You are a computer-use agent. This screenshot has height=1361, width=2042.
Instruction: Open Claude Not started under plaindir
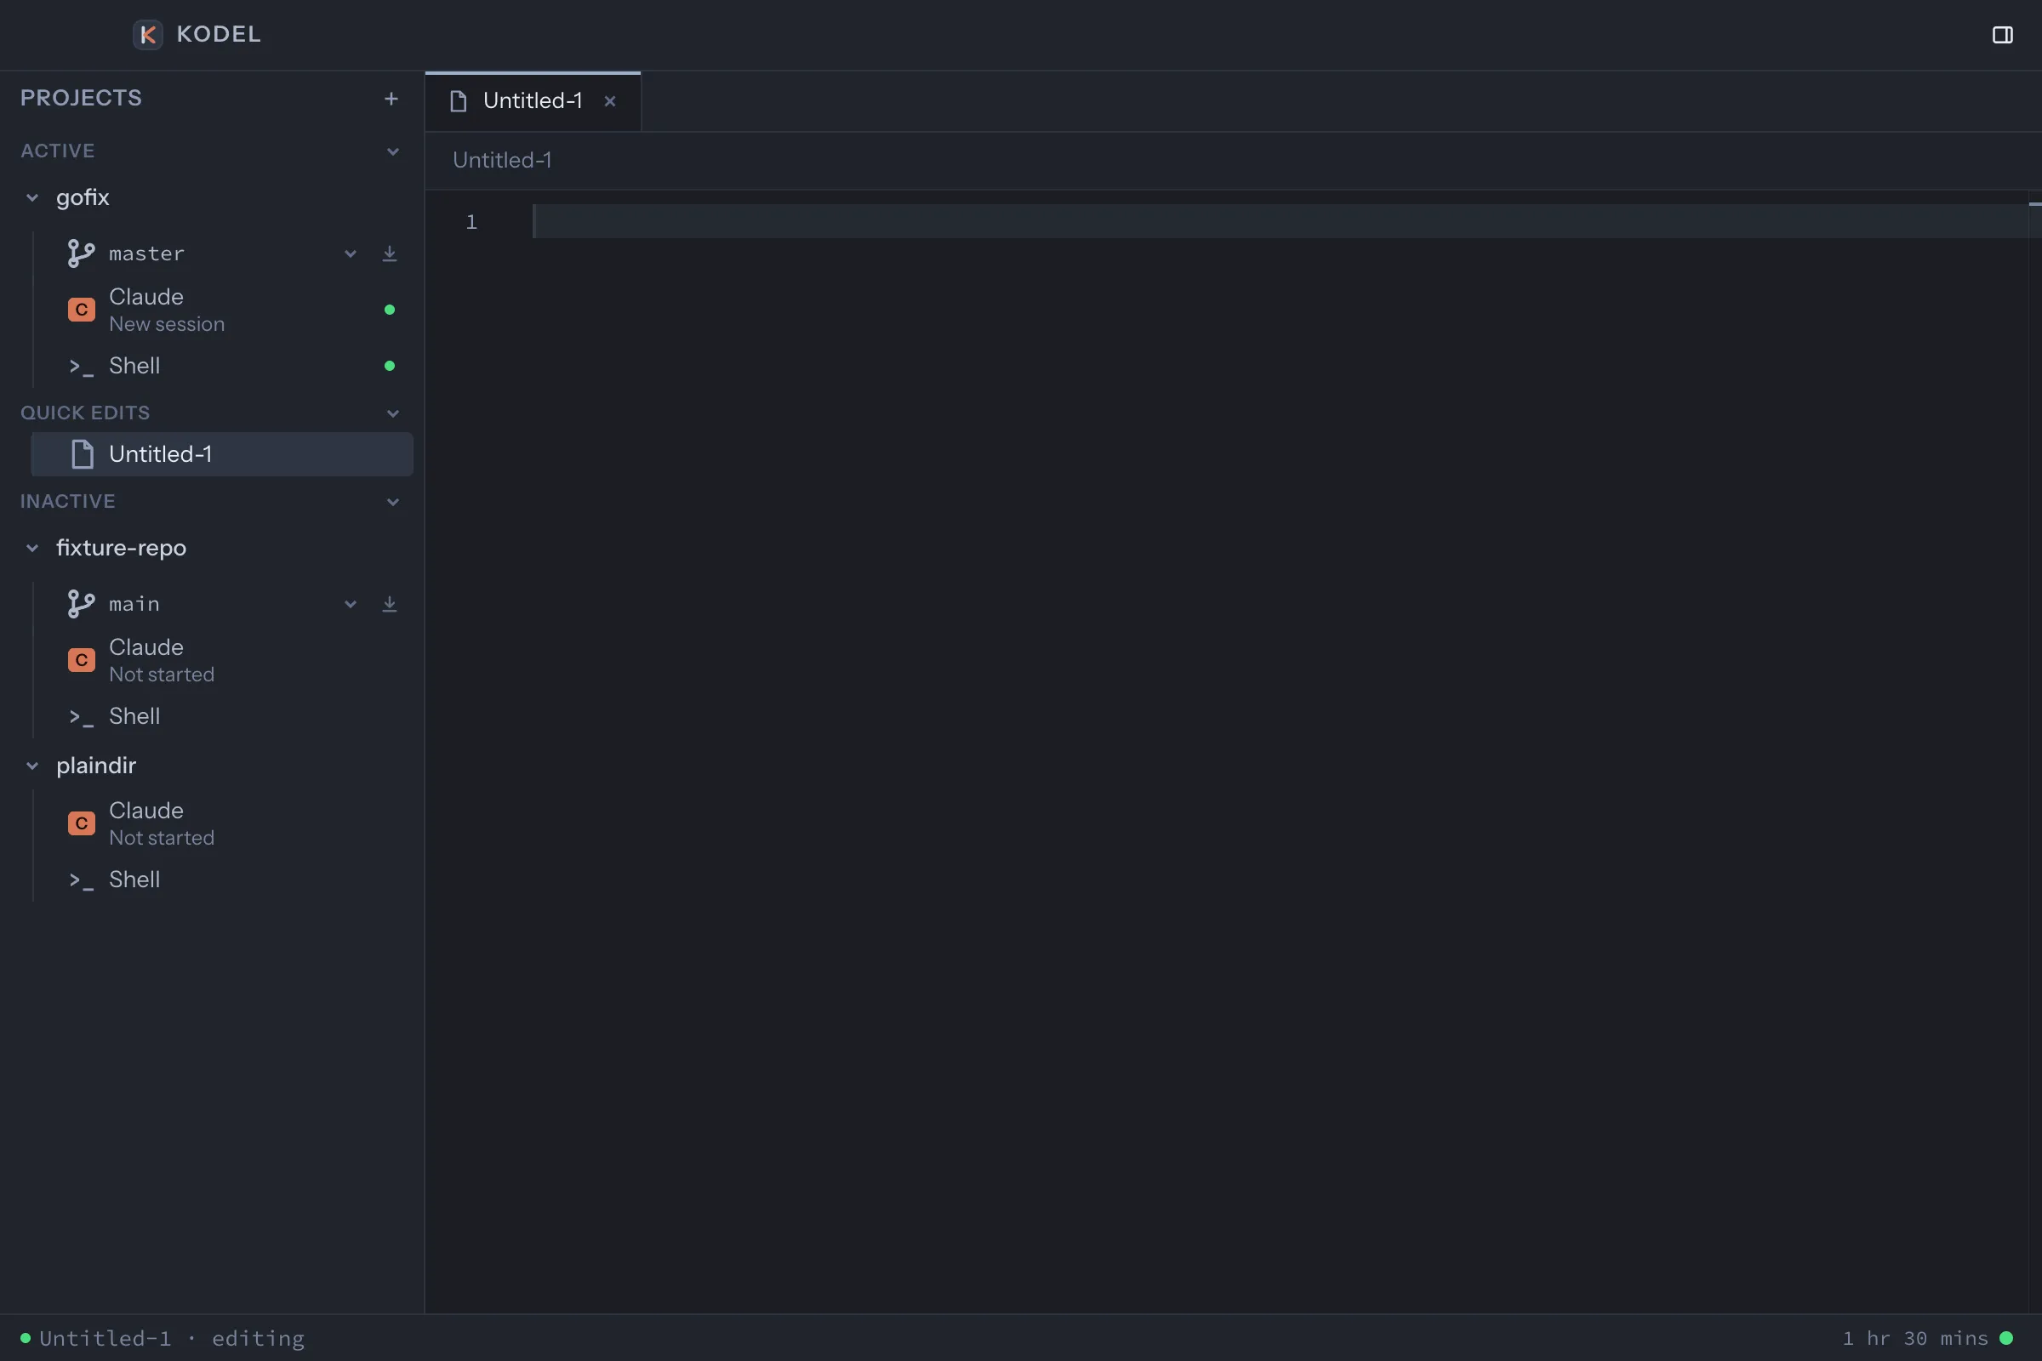222,823
